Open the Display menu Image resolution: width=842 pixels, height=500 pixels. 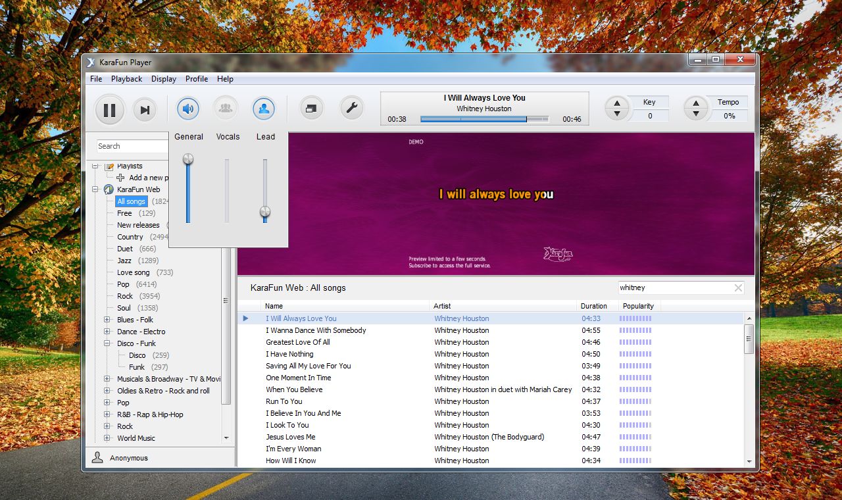(164, 79)
